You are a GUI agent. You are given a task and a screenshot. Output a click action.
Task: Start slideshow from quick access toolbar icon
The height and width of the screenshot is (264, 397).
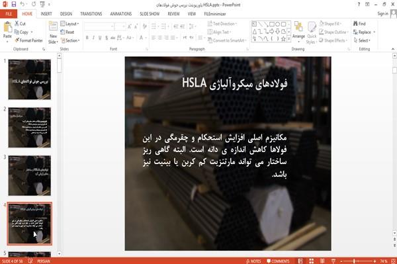[x=42, y=5]
